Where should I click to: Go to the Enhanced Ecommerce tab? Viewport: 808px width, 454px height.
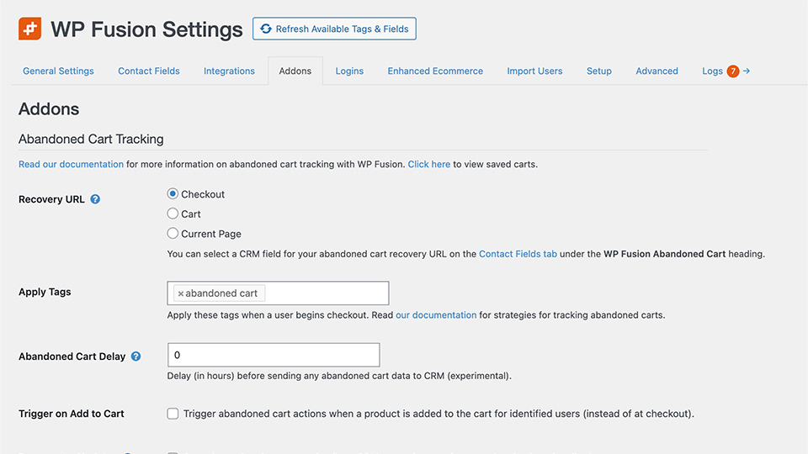click(x=435, y=71)
